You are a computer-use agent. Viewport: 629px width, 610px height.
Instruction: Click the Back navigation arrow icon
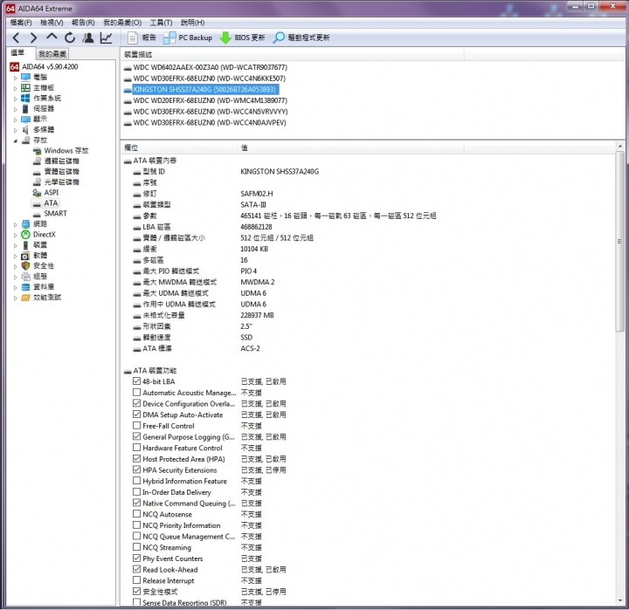tap(16, 38)
